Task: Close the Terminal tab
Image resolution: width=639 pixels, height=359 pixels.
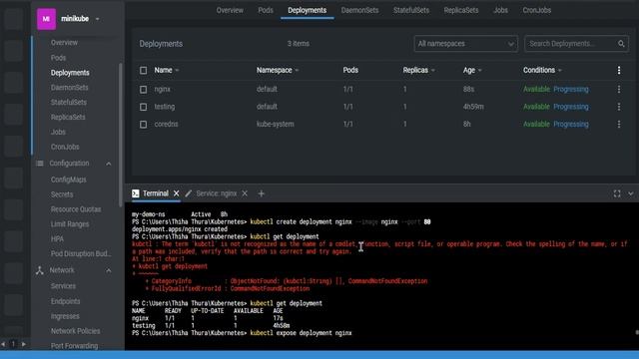Action: tap(176, 193)
